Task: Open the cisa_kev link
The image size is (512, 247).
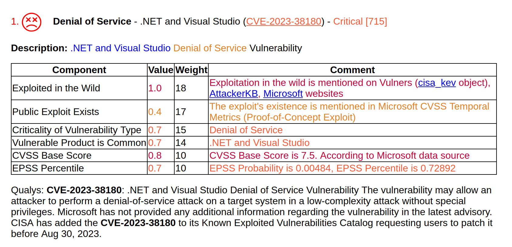Action: (437, 83)
